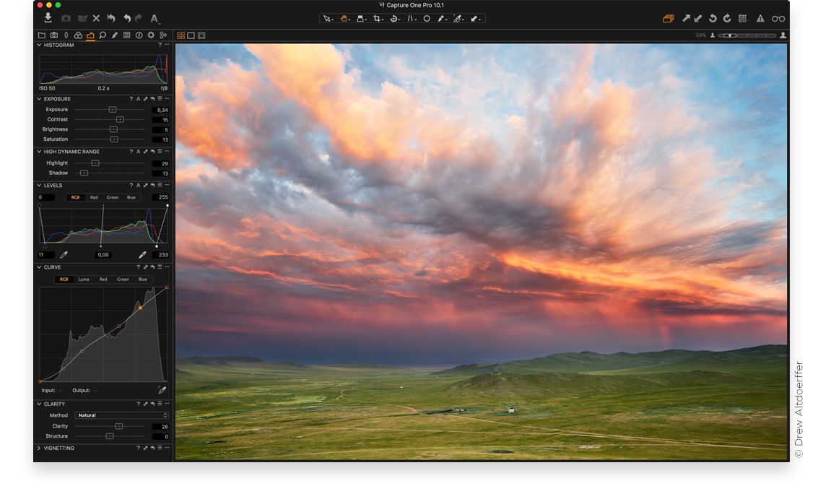
Task: Expand the Vignetting panel
Action: (39, 448)
